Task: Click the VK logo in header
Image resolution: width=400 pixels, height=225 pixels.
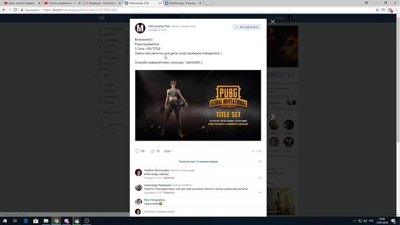Action: tap(101, 18)
